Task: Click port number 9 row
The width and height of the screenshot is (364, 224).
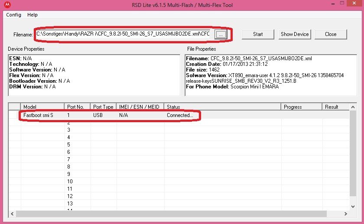Action: (179, 174)
